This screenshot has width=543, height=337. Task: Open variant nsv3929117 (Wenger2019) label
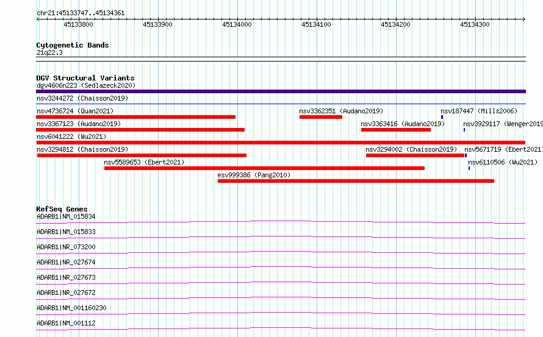(503, 124)
